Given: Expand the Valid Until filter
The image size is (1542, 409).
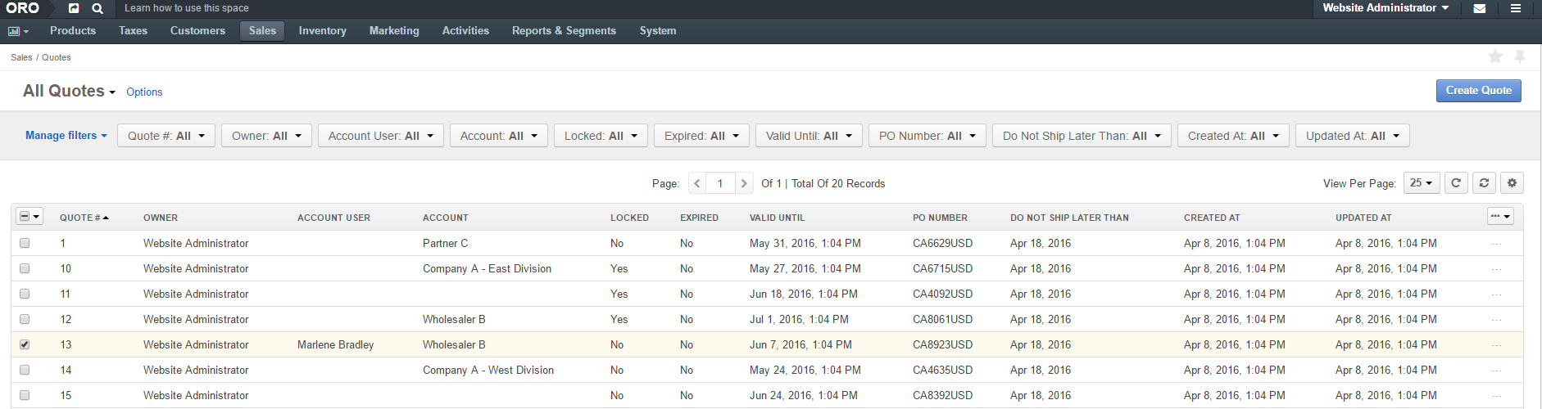Looking at the screenshot, I should tap(809, 136).
